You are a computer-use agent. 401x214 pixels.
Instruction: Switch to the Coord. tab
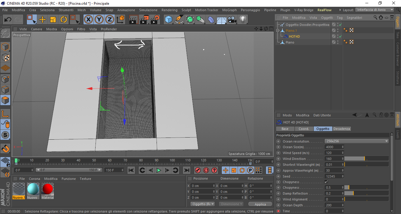click(304, 129)
